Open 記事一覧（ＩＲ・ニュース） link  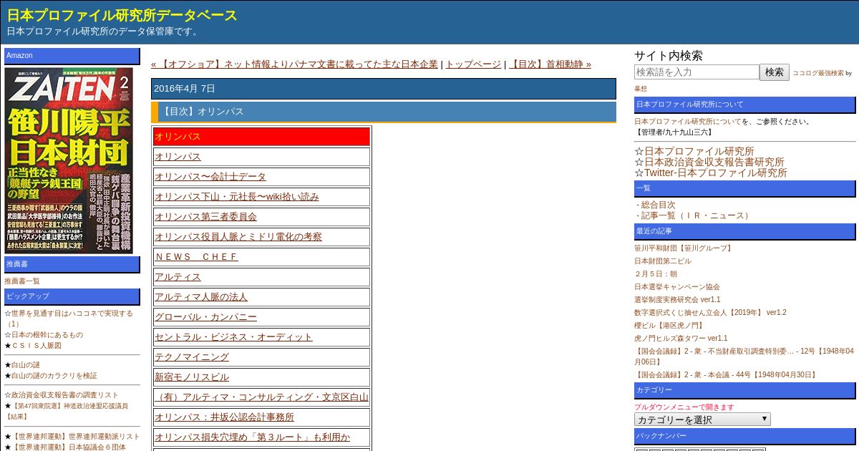(697, 215)
